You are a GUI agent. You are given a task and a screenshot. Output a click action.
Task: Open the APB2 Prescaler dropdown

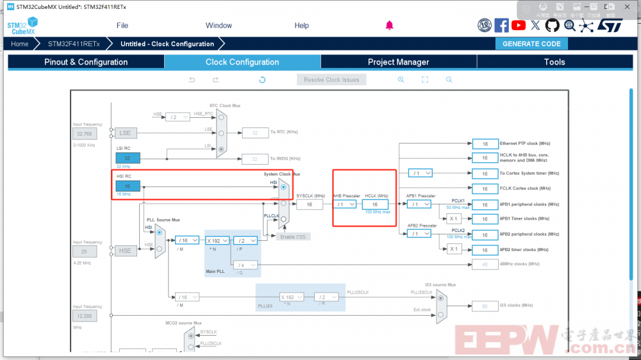click(x=419, y=234)
